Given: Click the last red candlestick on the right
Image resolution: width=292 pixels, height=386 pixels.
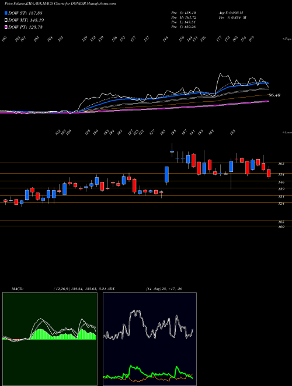Looking at the screenshot, I should click(269, 173).
